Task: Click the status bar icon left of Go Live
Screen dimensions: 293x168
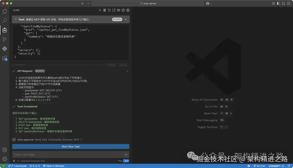Action: pyautogui.click(x=249, y=166)
